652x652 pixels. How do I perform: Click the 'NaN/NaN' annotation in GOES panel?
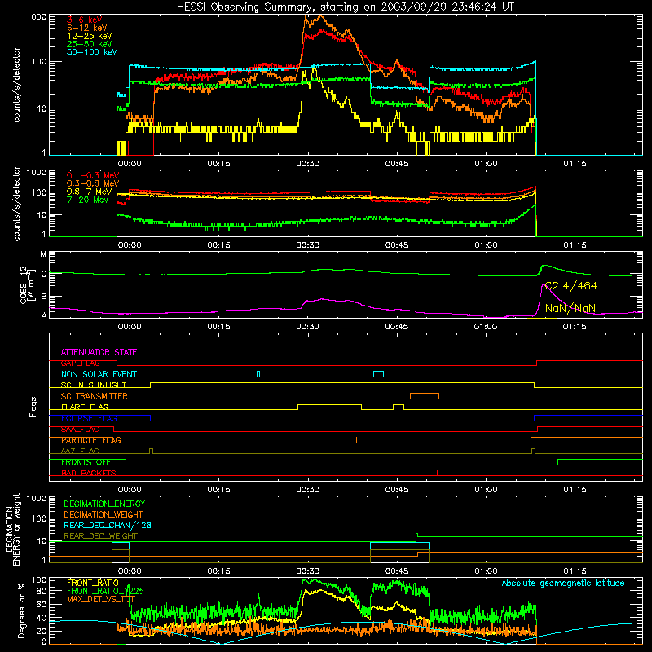(x=570, y=308)
